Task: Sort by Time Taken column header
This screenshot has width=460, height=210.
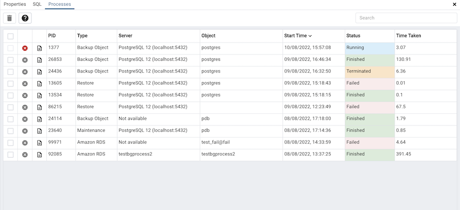Action: click(408, 36)
